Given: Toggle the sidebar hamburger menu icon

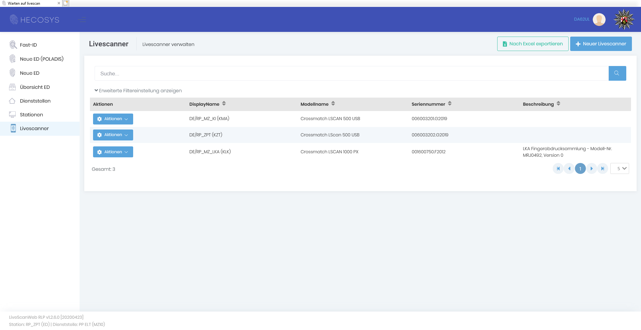Looking at the screenshot, I should [82, 20].
